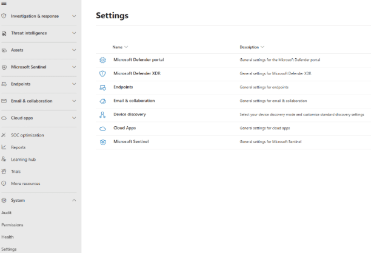
Task: Click the Endpoints settings row icon
Action: click(x=102, y=87)
